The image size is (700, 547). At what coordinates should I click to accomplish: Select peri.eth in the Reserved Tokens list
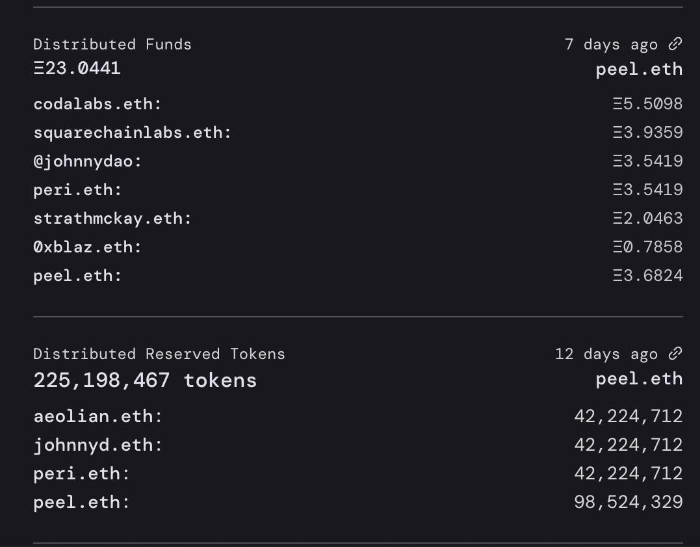(x=79, y=473)
